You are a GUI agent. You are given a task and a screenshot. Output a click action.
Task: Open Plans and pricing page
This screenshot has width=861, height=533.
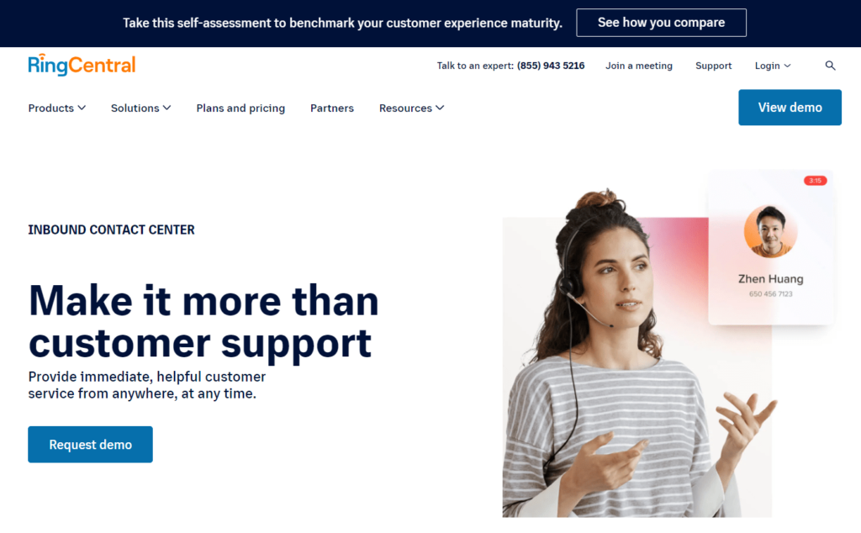click(240, 108)
